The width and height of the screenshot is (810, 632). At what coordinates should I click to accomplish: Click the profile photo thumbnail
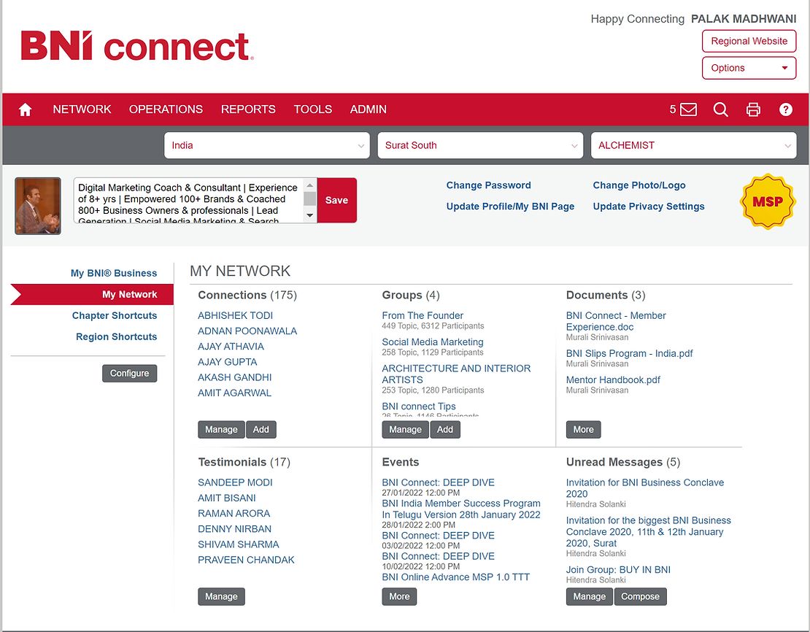pyautogui.click(x=38, y=206)
